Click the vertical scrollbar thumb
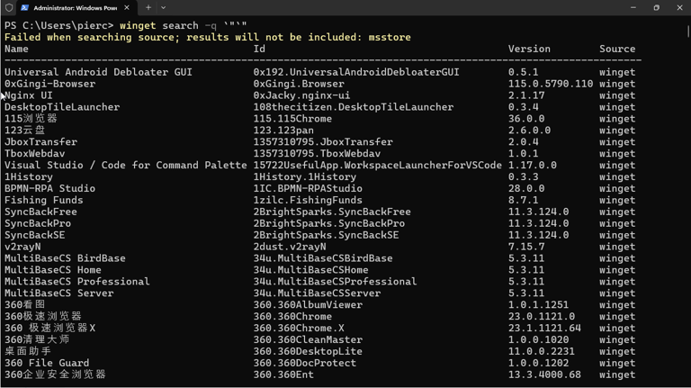This screenshot has width=691, height=388. pos(688,32)
